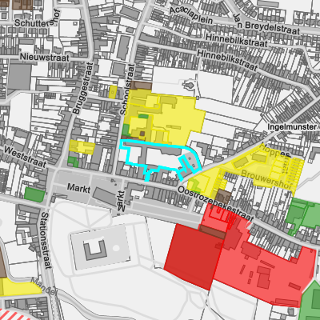Click the large dark red parcel
320x320 pixels.
tap(194, 257)
